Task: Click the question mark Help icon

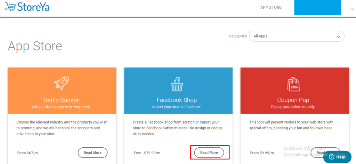Action: 332,157
